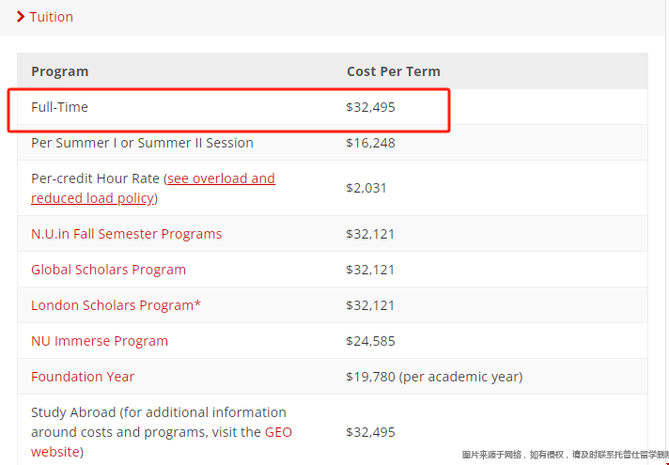Viewport: 669px width, 465px height.
Task: Click the $19,780 per academic year cost
Action: [434, 377]
